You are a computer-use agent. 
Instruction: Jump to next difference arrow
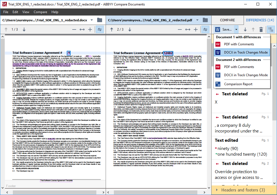click(x=245, y=29)
